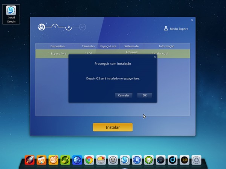Screen dimensions: 226x169
Task: Close the Deepin installer window
Action: tap(192, 20)
